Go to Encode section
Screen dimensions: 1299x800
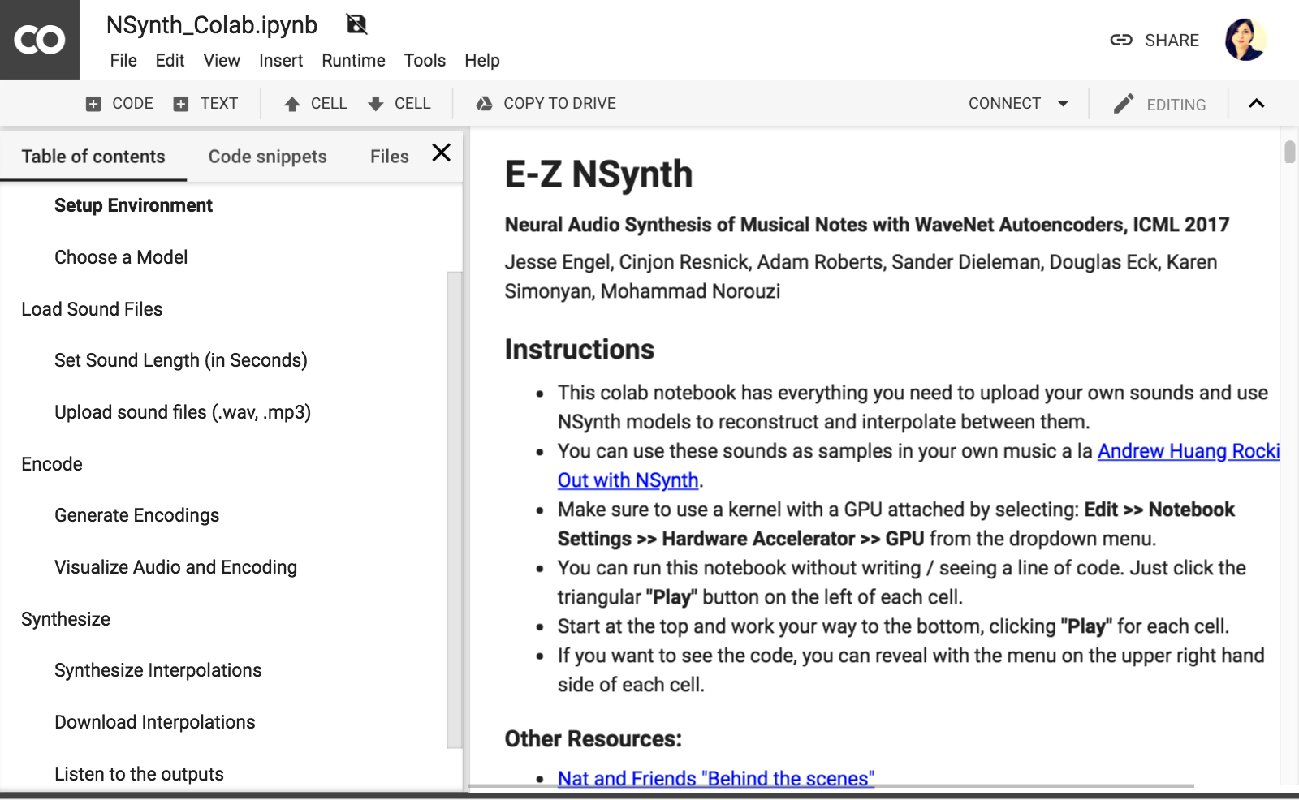(52, 464)
